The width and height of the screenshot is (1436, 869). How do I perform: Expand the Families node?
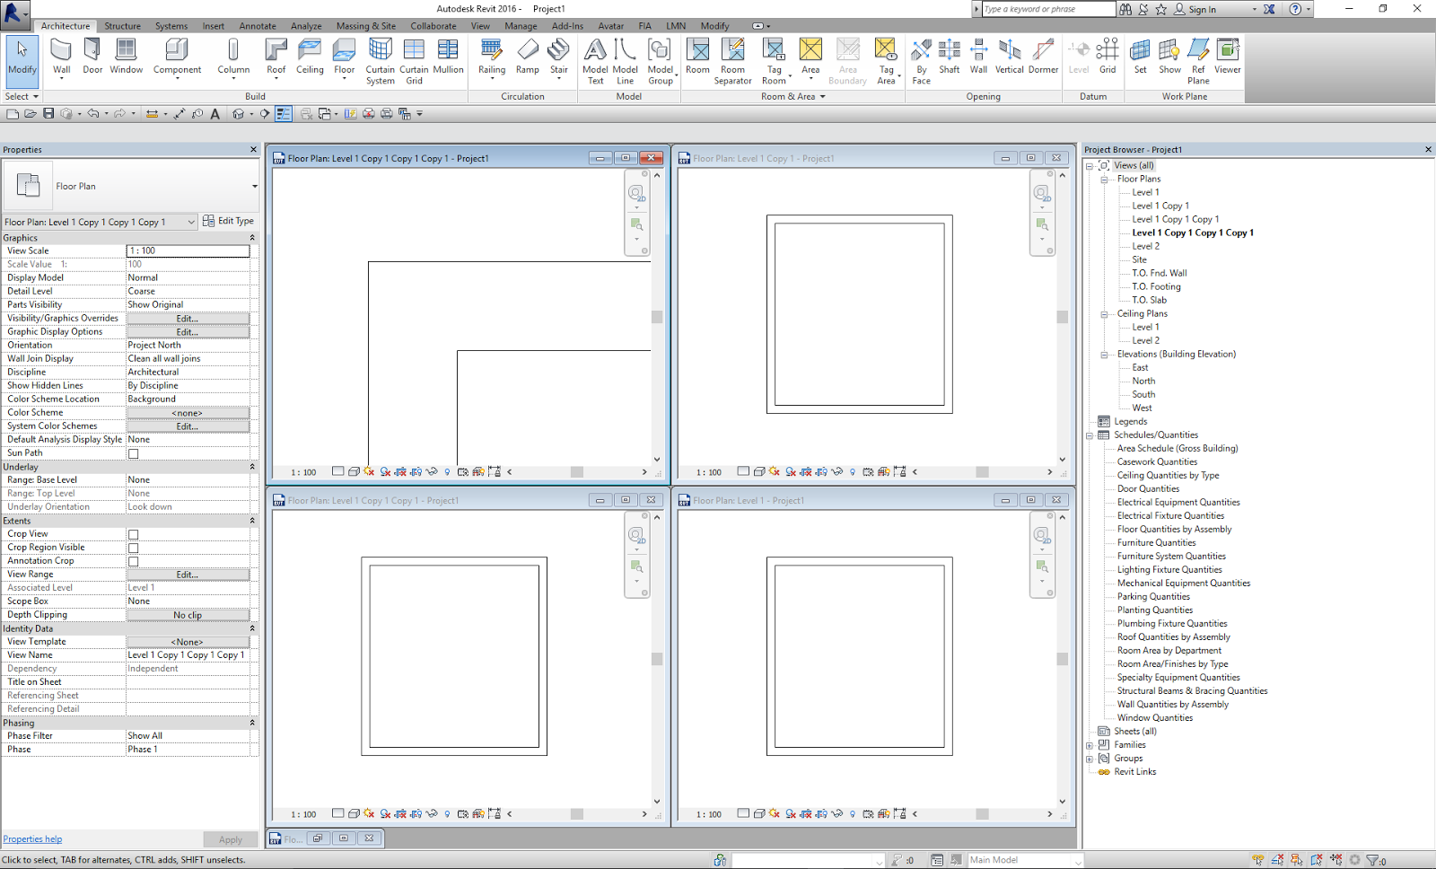(1090, 745)
